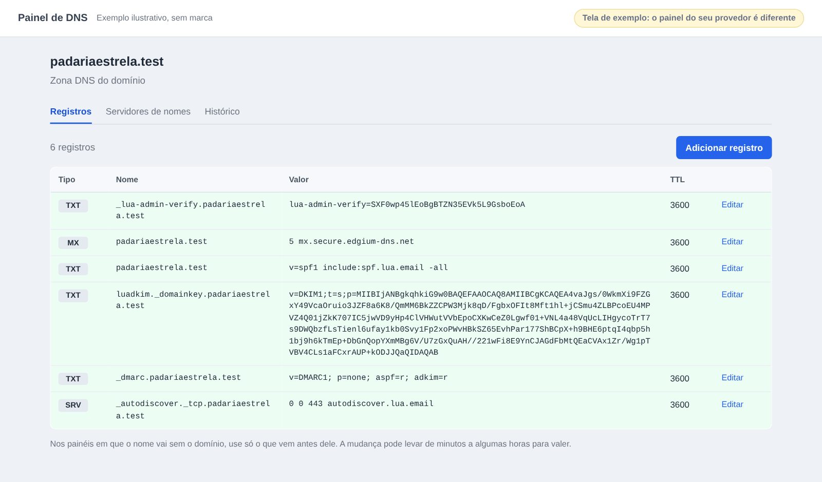Open the Servidores de nomes tab
Image resolution: width=822 pixels, height=482 pixels.
(x=148, y=111)
